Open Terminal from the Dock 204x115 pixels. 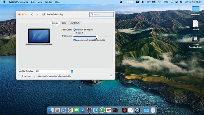click(115, 110)
